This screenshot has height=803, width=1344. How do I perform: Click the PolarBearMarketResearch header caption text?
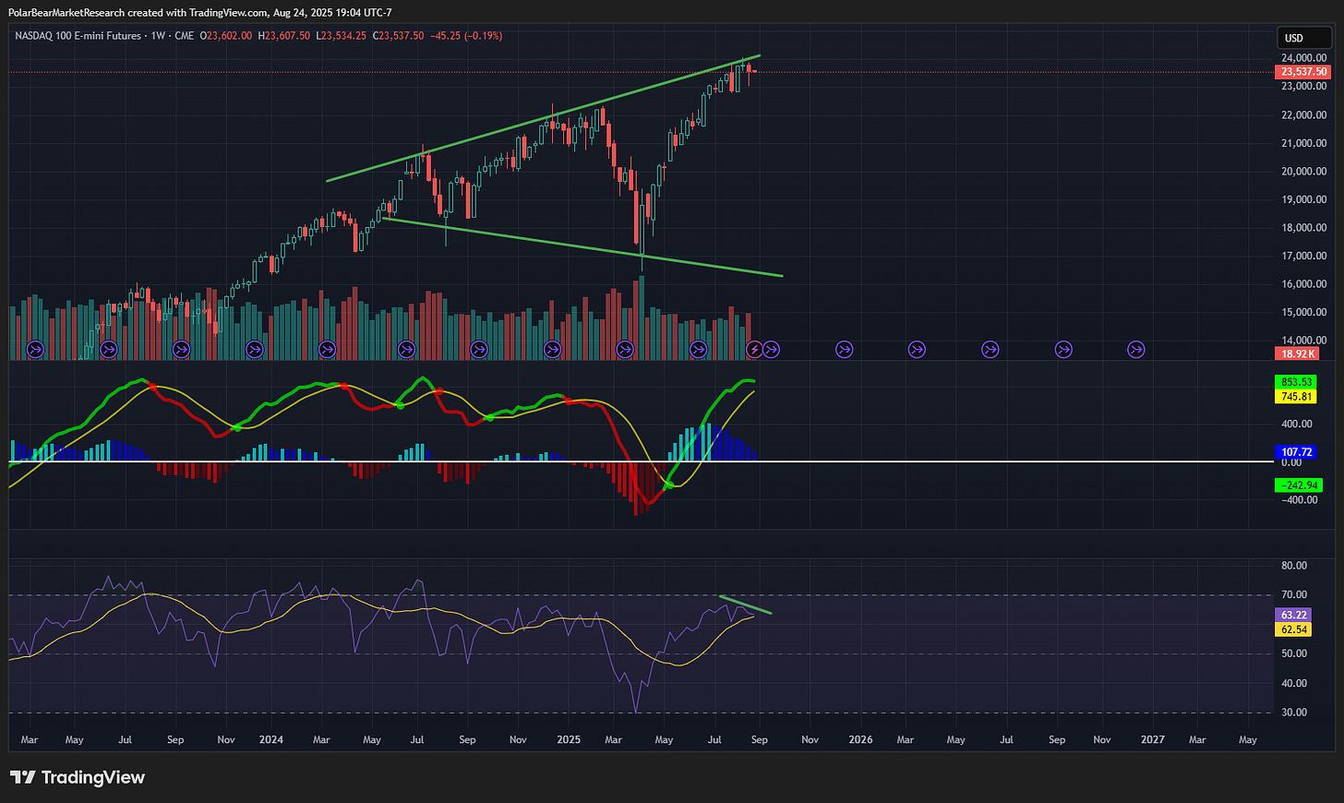pos(200,13)
